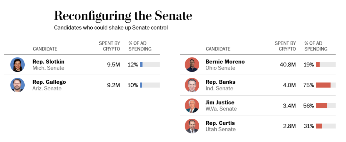Image resolution: width=346 pixels, height=142 pixels.
Task: Click the Reconfiguring the Senate headline
Action: coord(123,15)
